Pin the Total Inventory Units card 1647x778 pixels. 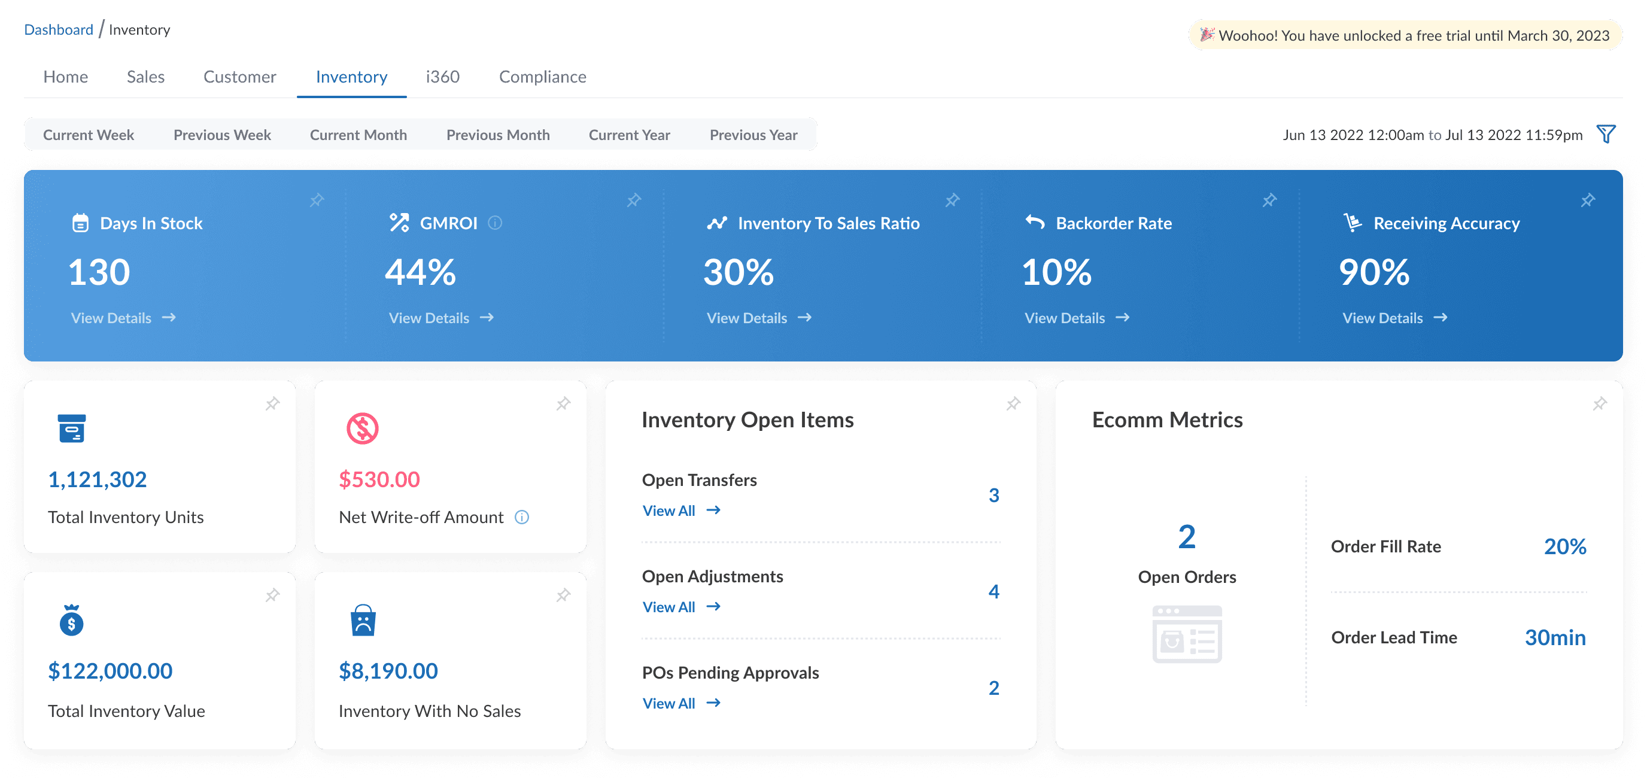pyautogui.click(x=272, y=403)
